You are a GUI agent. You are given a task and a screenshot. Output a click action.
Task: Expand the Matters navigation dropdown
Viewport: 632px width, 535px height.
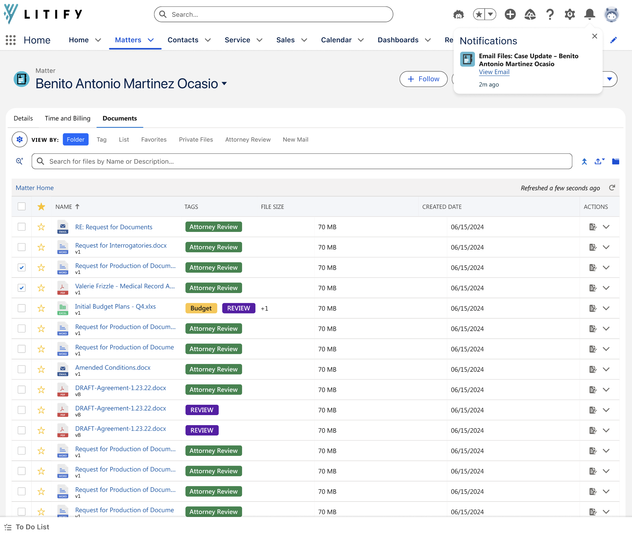click(151, 40)
